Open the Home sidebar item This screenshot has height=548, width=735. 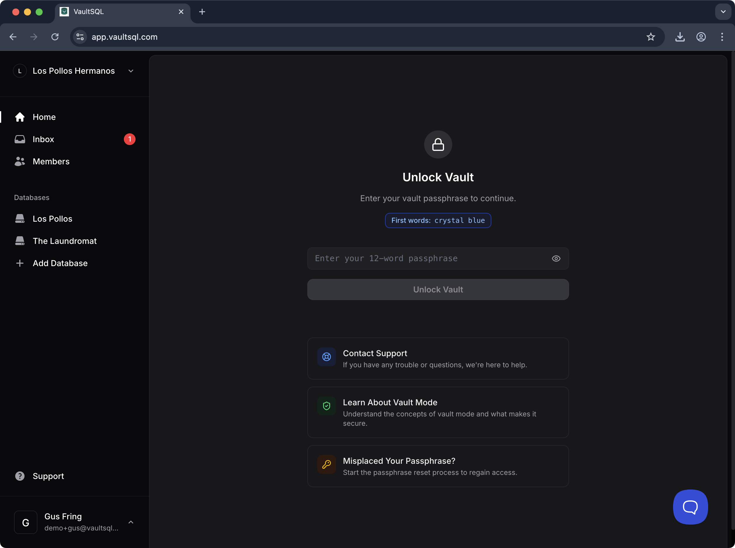click(74, 117)
